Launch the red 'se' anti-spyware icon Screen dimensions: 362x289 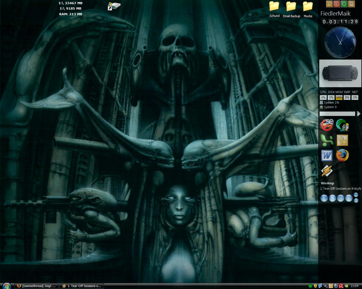(x=327, y=125)
